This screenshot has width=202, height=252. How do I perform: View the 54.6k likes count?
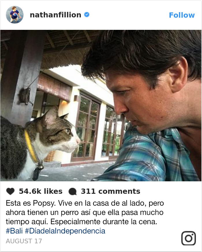41,191
